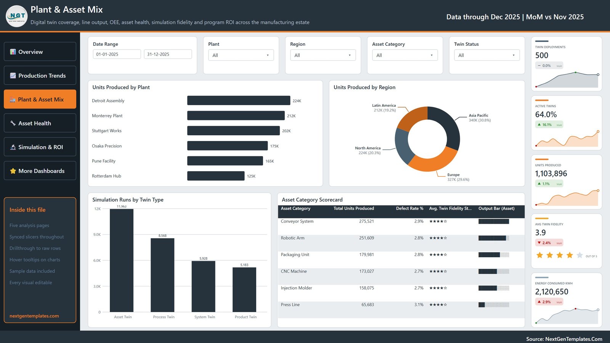Click the 1,103,896 units produced value

click(x=551, y=174)
